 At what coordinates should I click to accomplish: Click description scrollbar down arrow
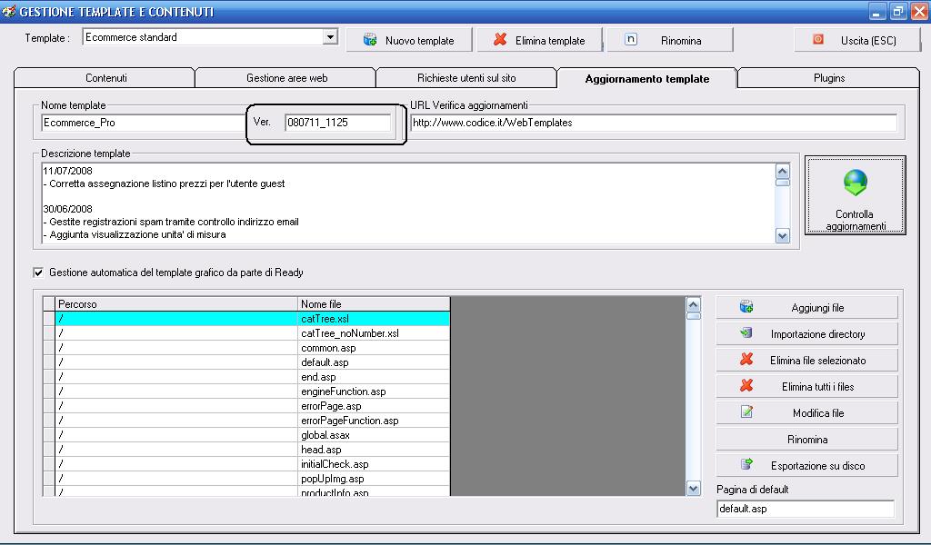pos(783,236)
